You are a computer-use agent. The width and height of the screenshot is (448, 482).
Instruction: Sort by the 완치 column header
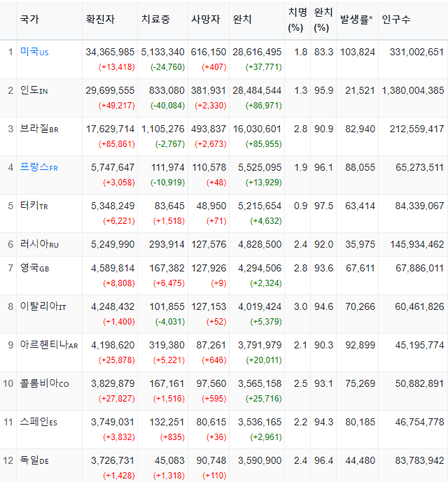tap(242, 20)
